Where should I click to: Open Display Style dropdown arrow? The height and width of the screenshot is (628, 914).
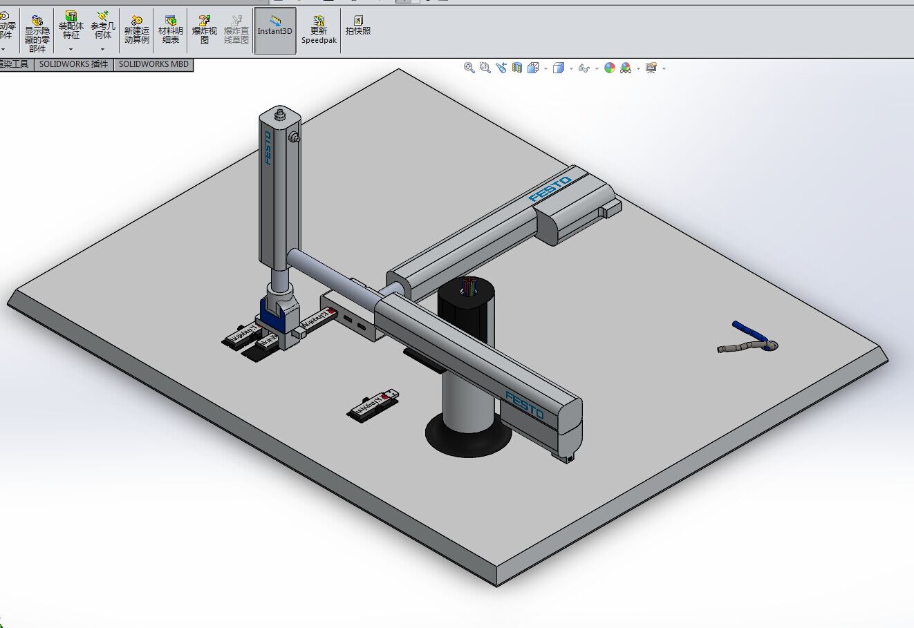coord(571,68)
